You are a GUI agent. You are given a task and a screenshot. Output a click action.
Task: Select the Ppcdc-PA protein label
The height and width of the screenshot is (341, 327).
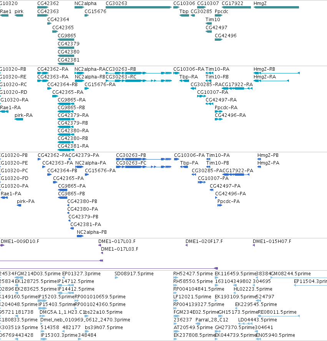pyautogui.click(x=229, y=201)
